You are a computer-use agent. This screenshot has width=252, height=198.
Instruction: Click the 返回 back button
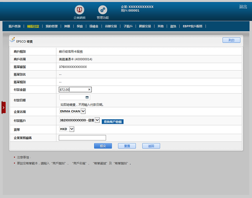point(151,146)
